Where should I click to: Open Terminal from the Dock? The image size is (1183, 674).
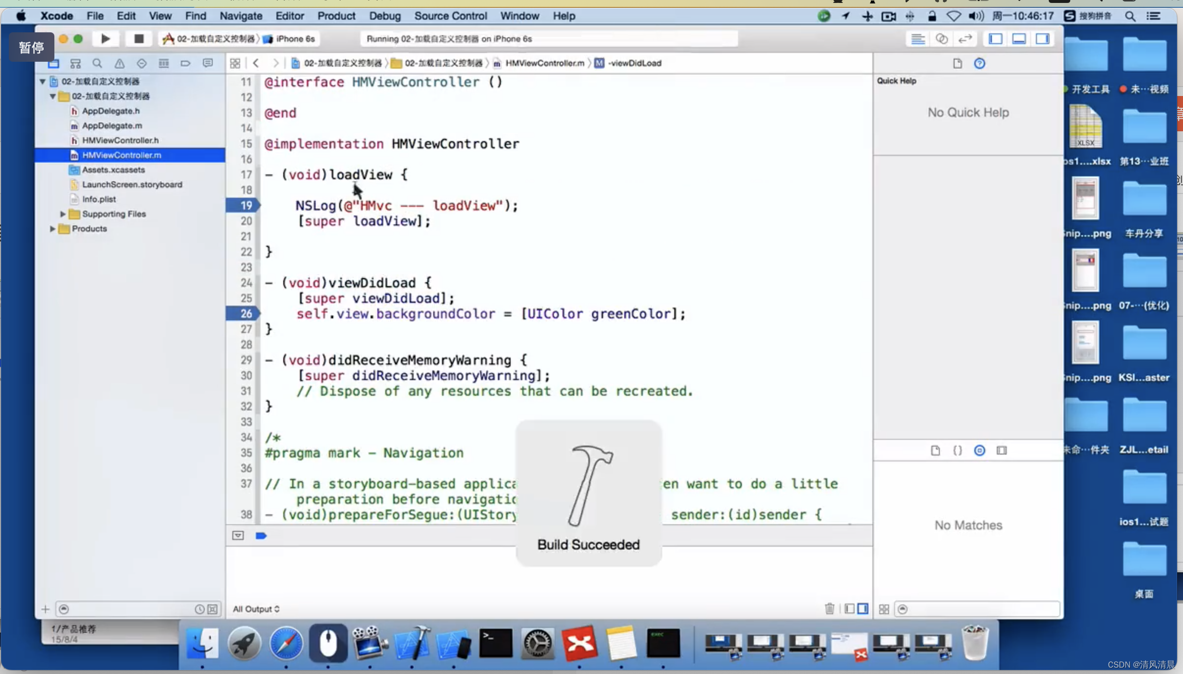pyautogui.click(x=495, y=643)
